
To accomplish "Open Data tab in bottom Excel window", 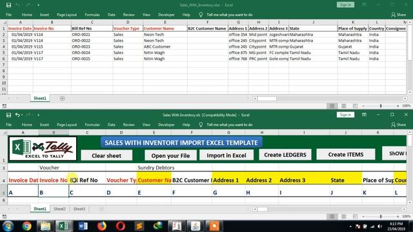I will pos(112,124).
